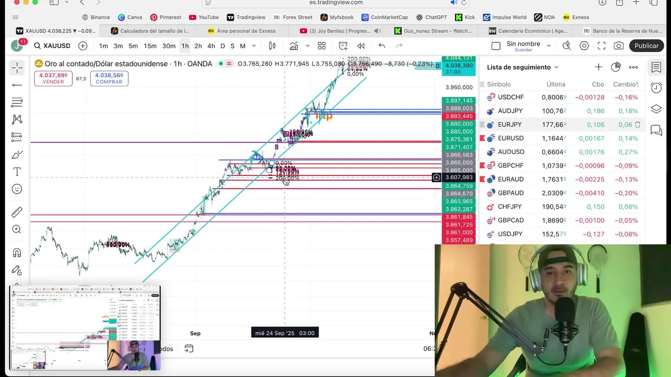Toggle magnet mode in drawing toolbar
Screen dimensions: 671x377
[17, 253]
